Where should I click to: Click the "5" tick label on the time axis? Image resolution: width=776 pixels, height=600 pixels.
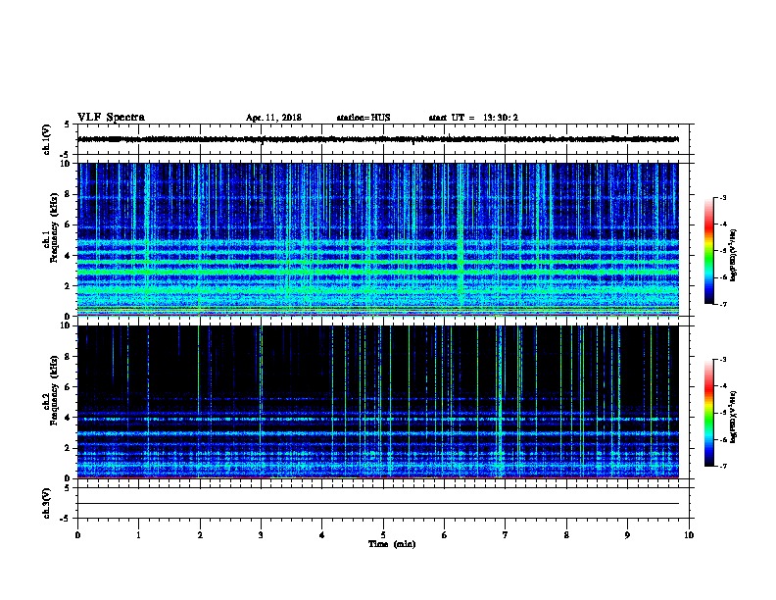point(383,535)
